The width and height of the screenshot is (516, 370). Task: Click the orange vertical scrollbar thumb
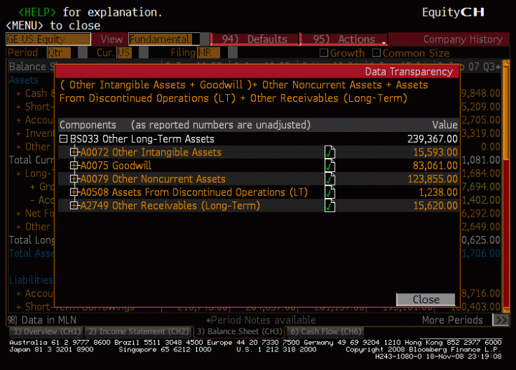[x=506, y=112]
